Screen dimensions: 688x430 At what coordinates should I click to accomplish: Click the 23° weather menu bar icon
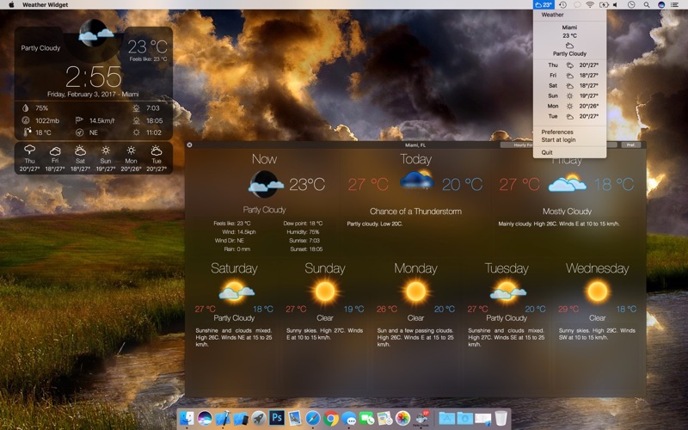(x=543, y=5)
